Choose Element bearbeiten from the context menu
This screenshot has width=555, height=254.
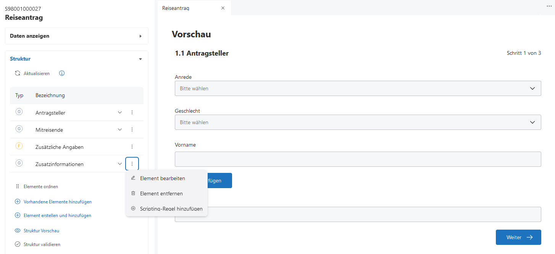[x=162, y=178]
